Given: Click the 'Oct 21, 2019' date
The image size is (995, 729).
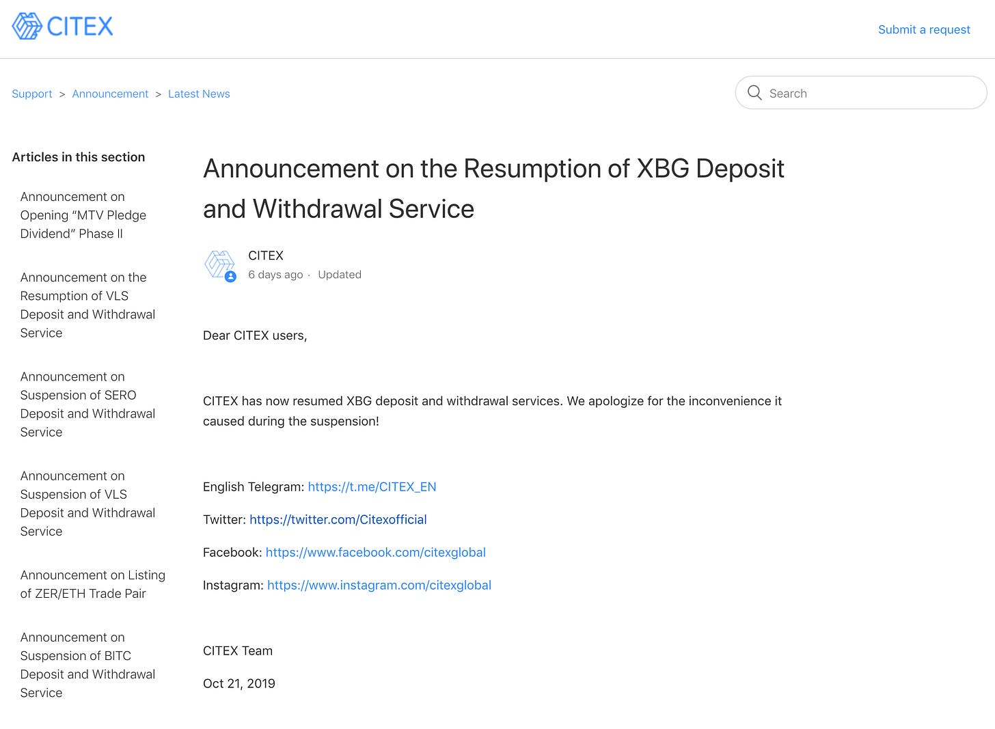Looking at the screenshot, I should tap(239, 684).
